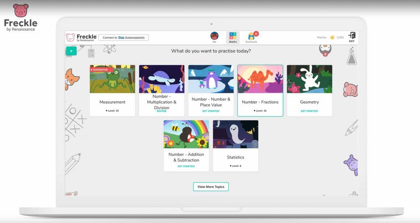The height and width of the screenshot is (223, 420).
Task: Click the notification badge on Rucksack
Action: coord(256,34)
